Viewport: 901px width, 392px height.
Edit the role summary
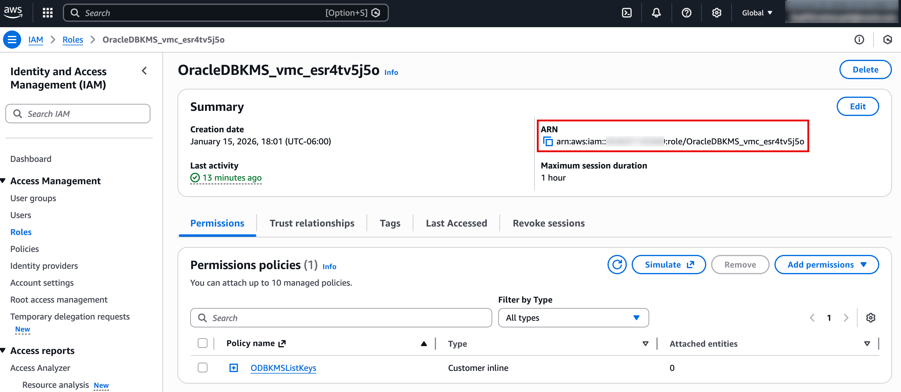pos(858,106)
